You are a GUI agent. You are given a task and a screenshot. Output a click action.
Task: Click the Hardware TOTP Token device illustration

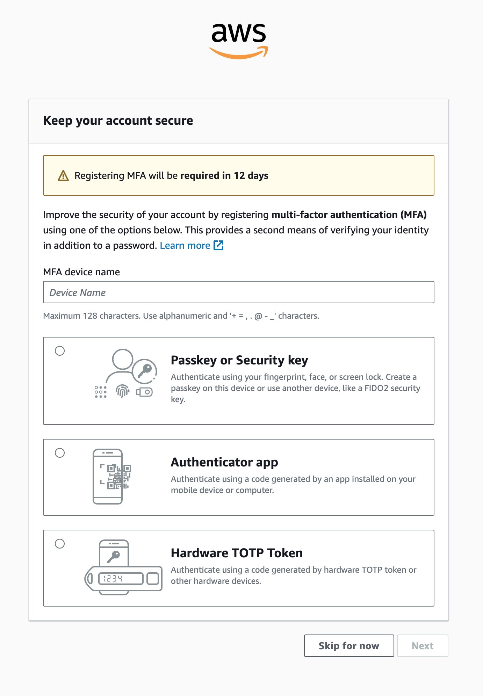click(x=123, y=567)
